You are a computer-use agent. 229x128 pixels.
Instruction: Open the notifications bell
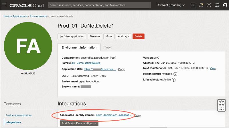click(201, 5)
